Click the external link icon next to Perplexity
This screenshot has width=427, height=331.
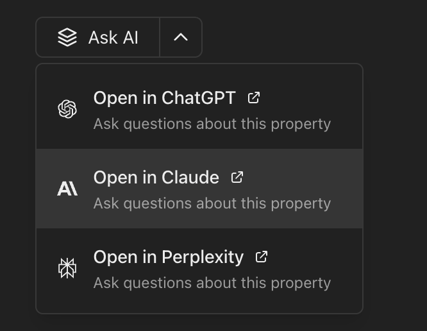pyautogui.click(x=262, y=257)
